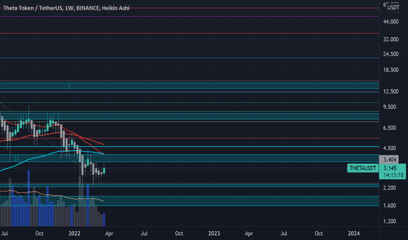Viewport: 408px width, 240px height.
Task: Click the 32.000 price axis label
Action: point(391,39)
